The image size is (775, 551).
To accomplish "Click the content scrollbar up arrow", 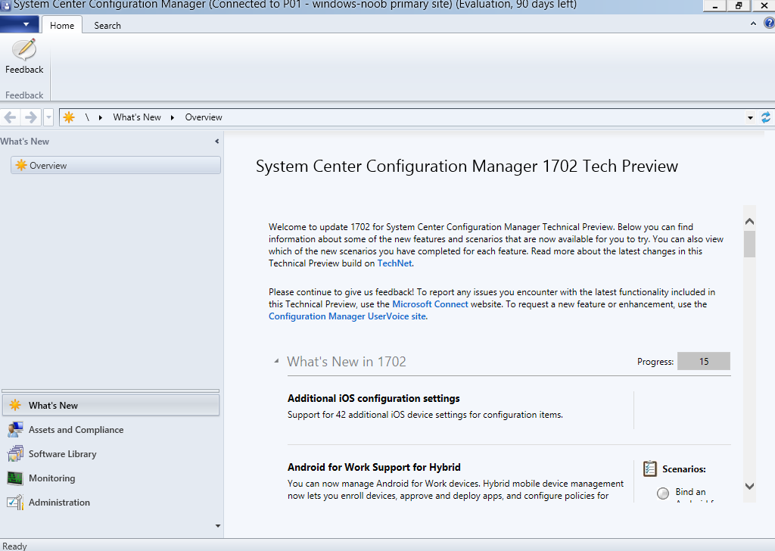I will tap(749, 222).
